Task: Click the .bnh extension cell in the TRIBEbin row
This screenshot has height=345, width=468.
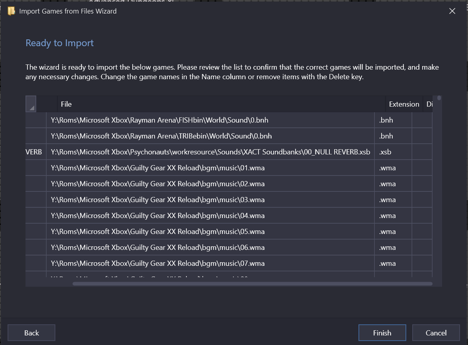Action: coord(393,136)
